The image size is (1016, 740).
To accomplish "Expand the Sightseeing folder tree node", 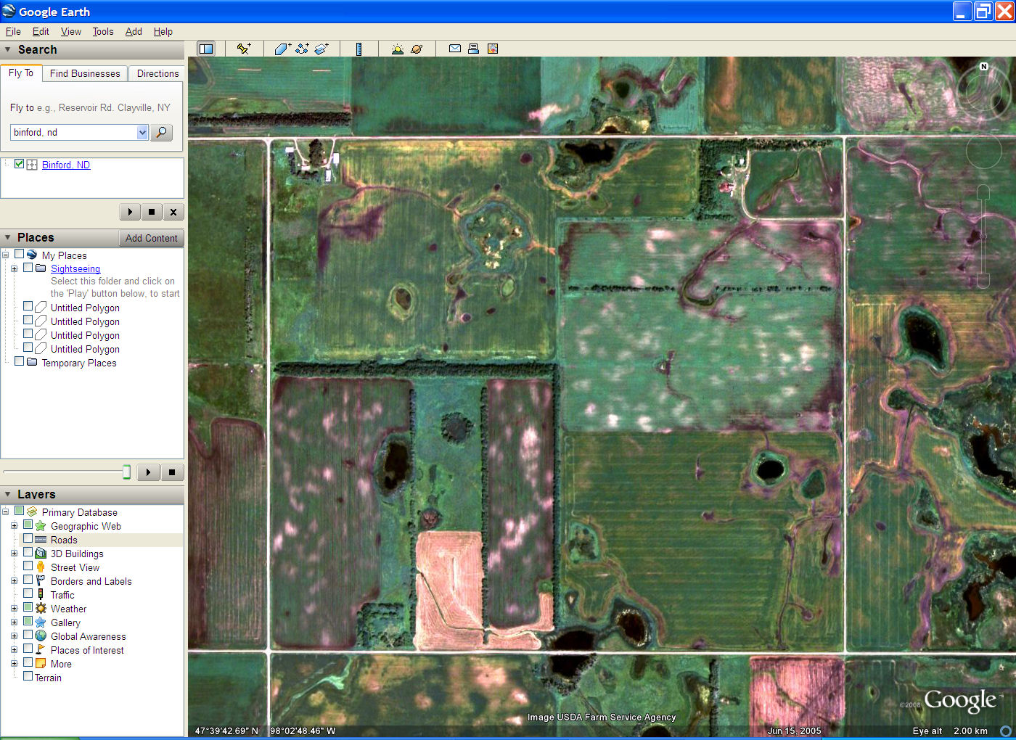I will point(14,268).
